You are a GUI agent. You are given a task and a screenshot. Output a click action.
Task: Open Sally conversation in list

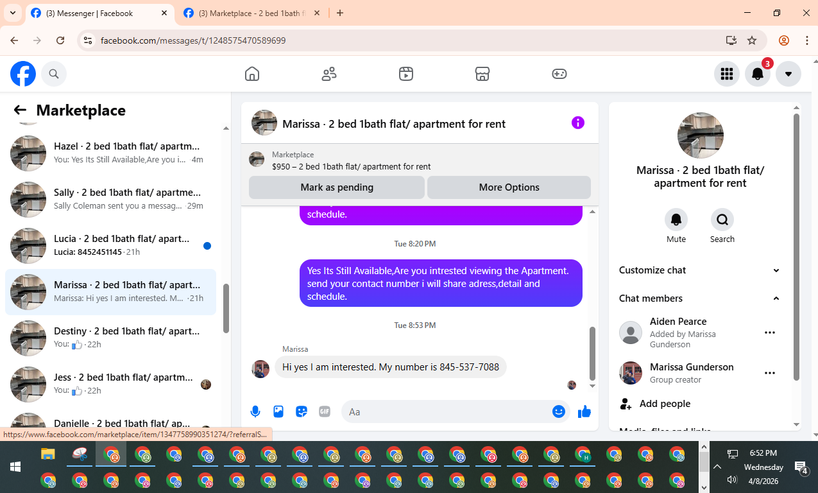[x=110, y=200]
